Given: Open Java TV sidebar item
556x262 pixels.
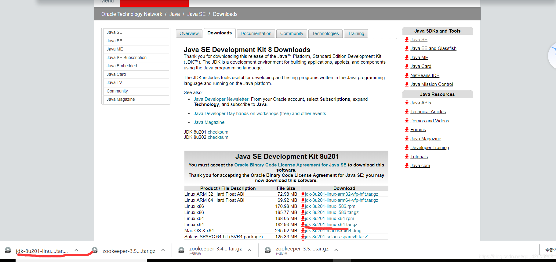Looking at the screenshot, I should point(136,82).
